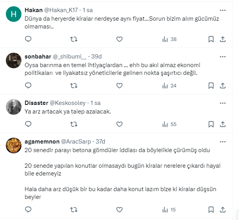Retweet Hakan's post about rents
Screen dimensions: 239x220
coord(73,39)
